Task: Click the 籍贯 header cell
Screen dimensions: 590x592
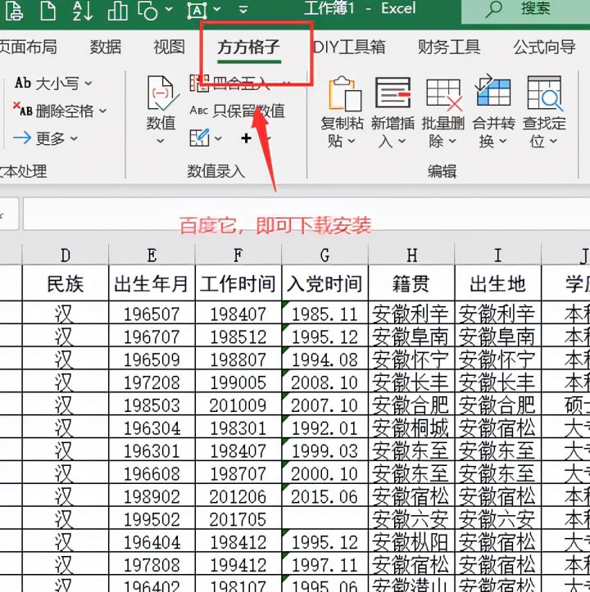Action: (x=411, y=283)
